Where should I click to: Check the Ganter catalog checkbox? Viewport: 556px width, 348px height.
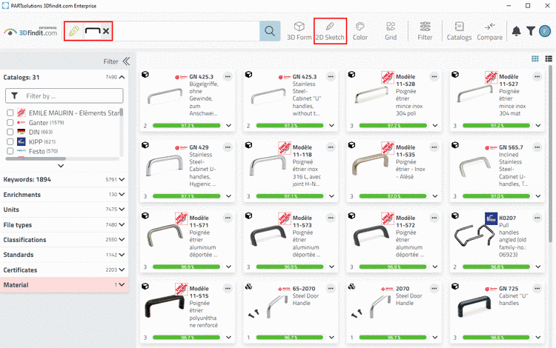pyautogui.click(x=10, y=122)
